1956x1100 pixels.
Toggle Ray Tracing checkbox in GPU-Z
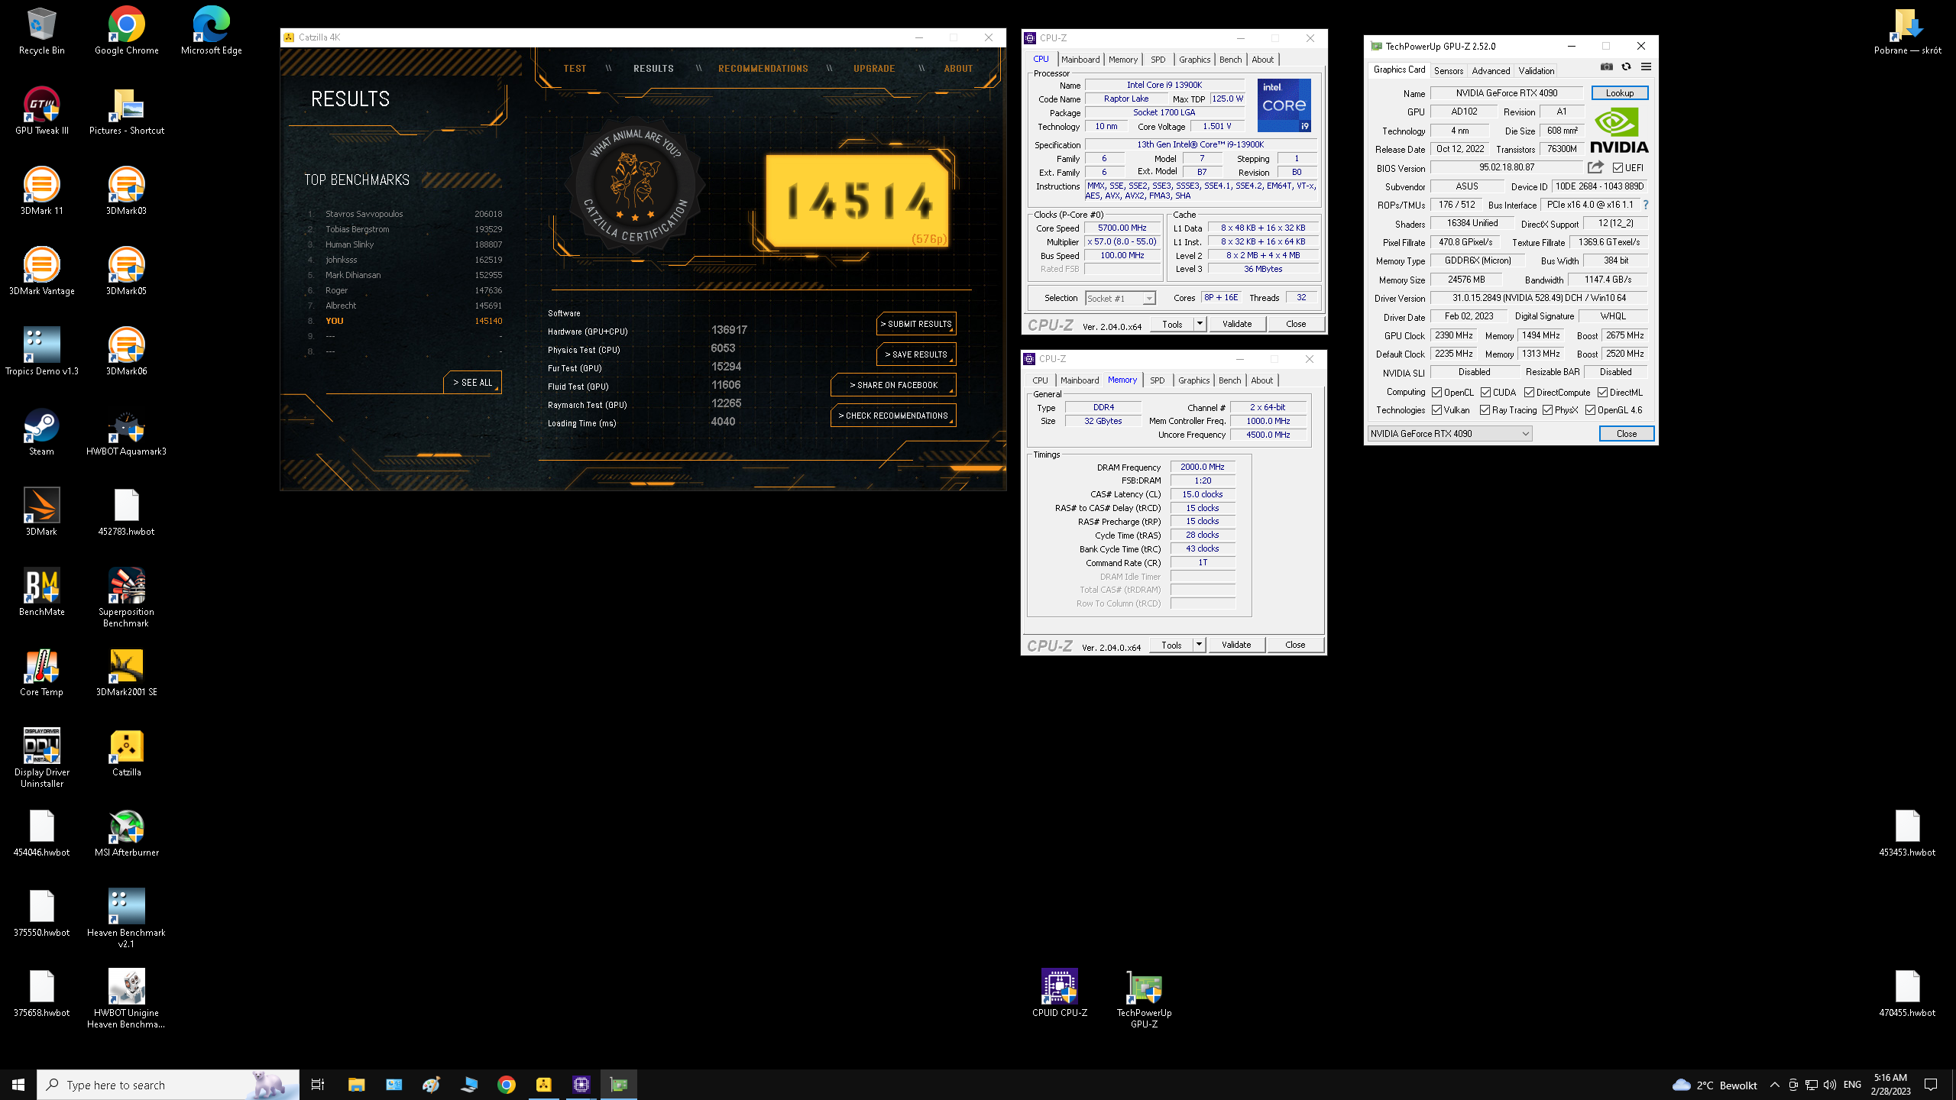1485,410
